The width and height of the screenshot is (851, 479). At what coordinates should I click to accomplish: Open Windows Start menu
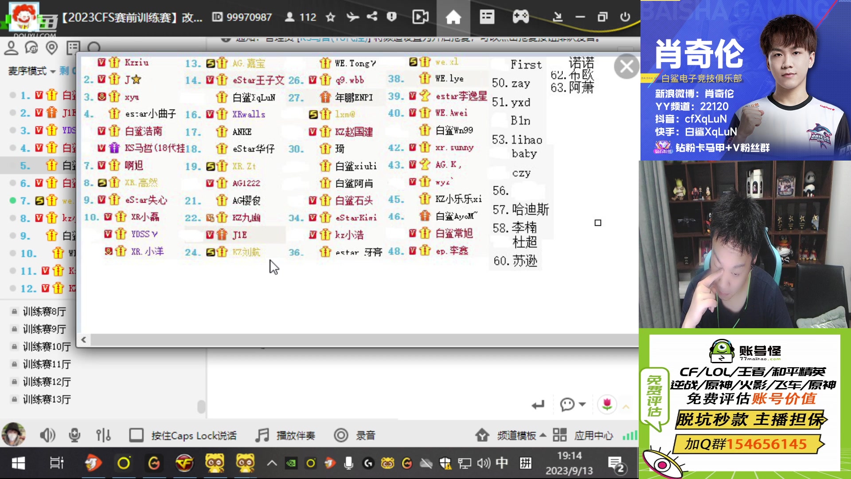[x=18, y=463]
